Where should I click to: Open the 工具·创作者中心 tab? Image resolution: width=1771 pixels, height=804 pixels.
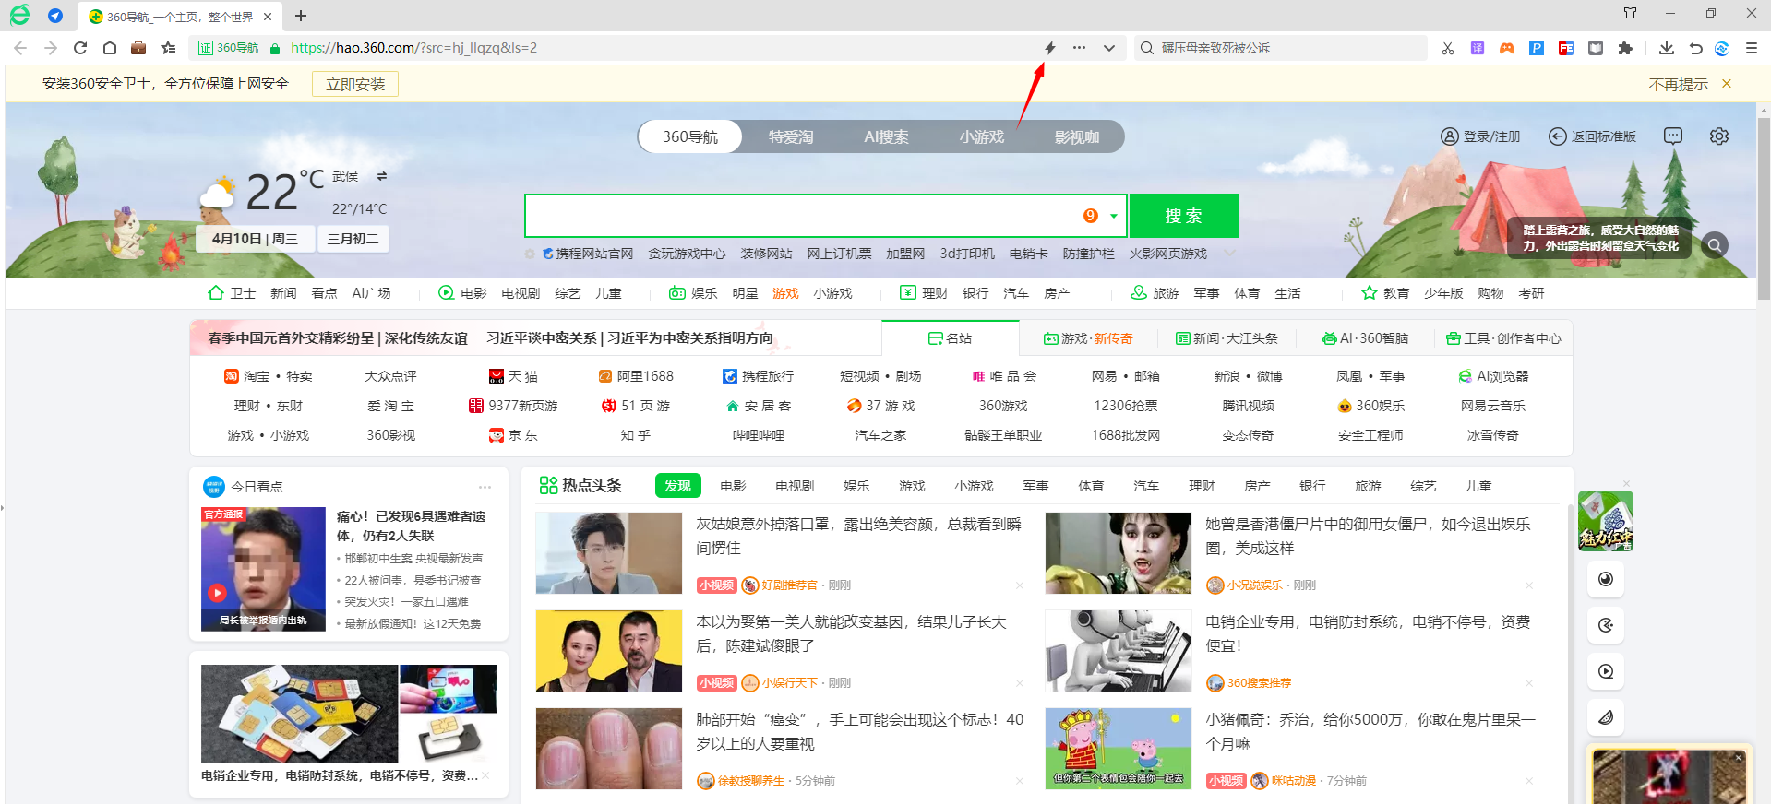pos(1503,338)
